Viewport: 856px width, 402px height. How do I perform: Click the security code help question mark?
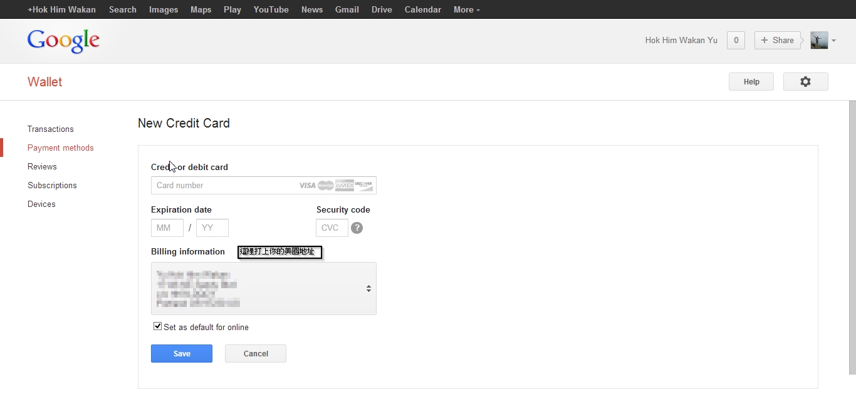pyautogui.click(x=357, y=228)
